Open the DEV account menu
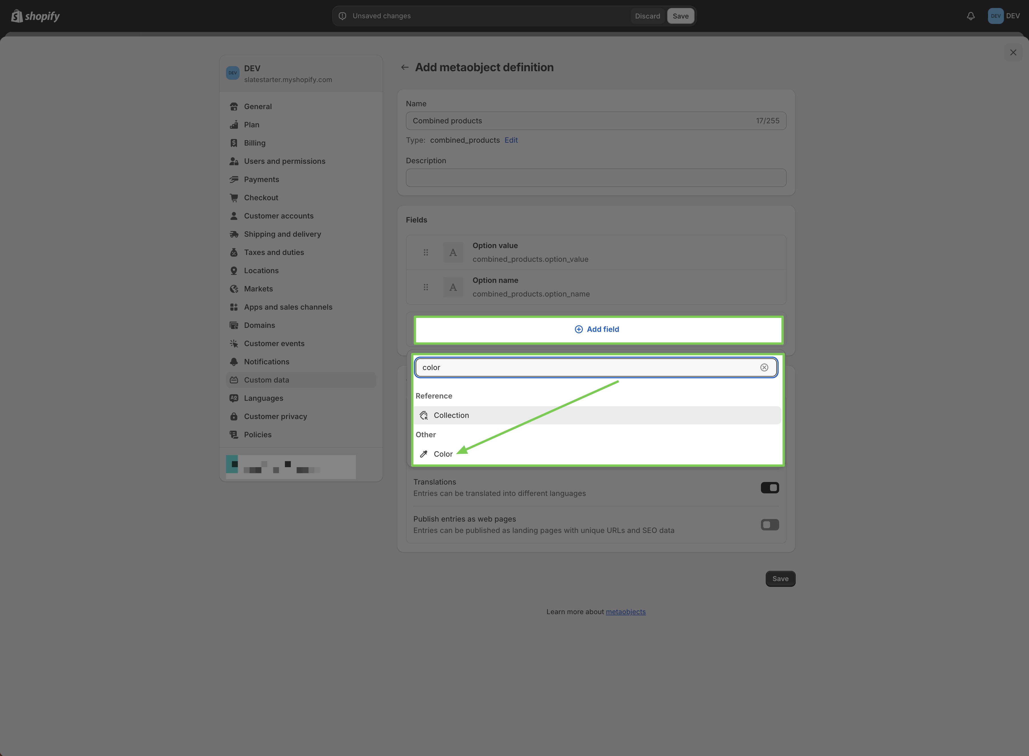Image resolution: width=1029 pixels, height=756 pixels. (1003, 16)
